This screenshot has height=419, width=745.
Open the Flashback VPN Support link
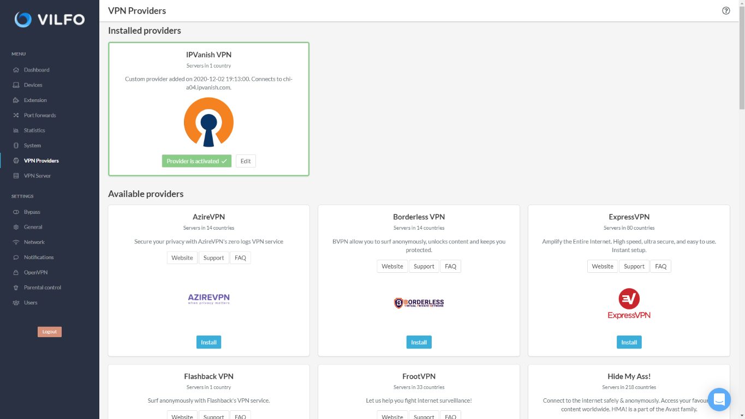point(213,416)
